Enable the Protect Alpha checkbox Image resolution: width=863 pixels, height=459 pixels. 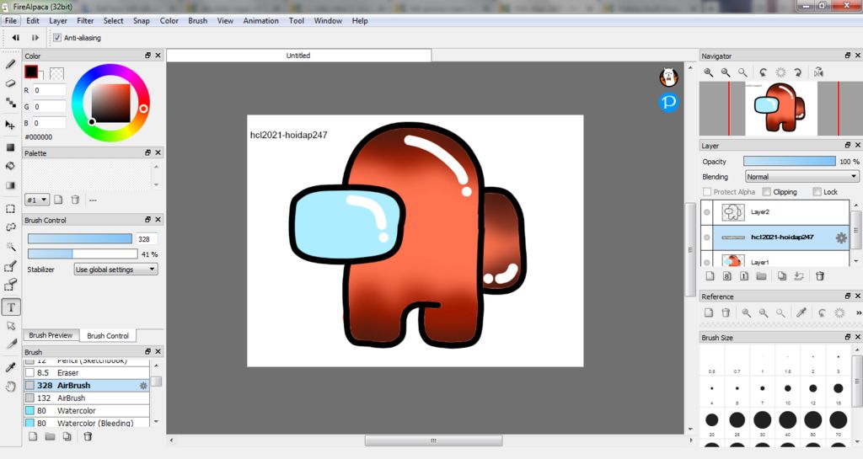coord(707,192)
